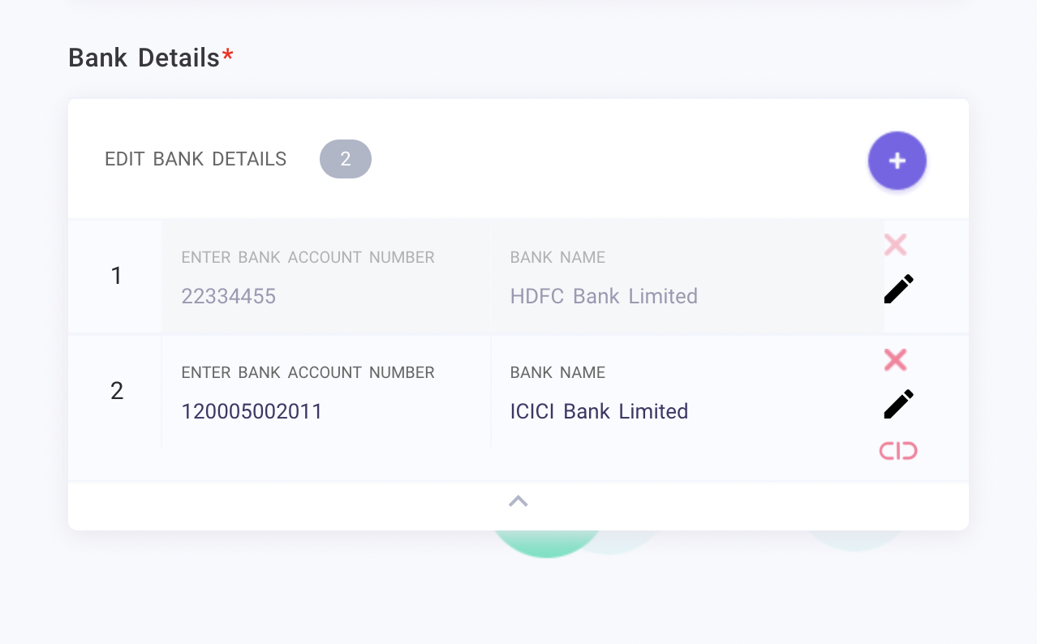Screen dimensions: 1037x644
Task: Click row number 2
Action: coord(116,391)
